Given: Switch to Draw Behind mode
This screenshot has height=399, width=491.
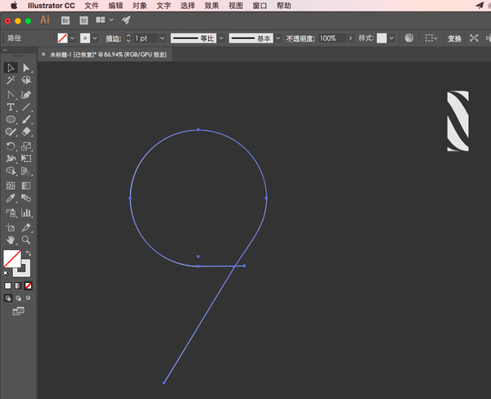Looking at the screenshot, I should click(x=18, y=298).
